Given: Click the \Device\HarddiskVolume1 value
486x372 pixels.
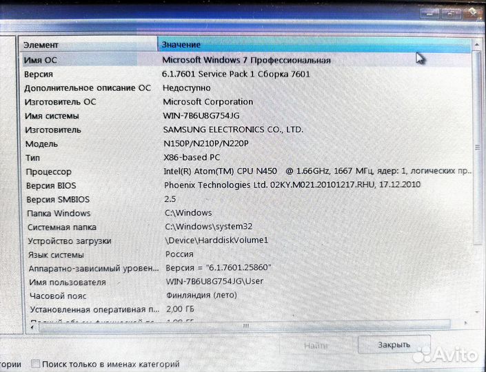Looking at the screenshot, I should click(x=216, y=240).
